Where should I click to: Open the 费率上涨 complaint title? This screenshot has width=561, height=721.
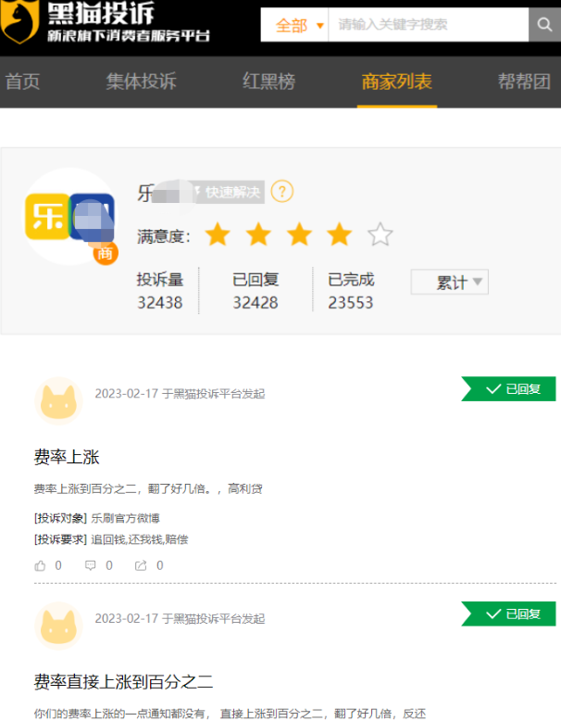67,457
